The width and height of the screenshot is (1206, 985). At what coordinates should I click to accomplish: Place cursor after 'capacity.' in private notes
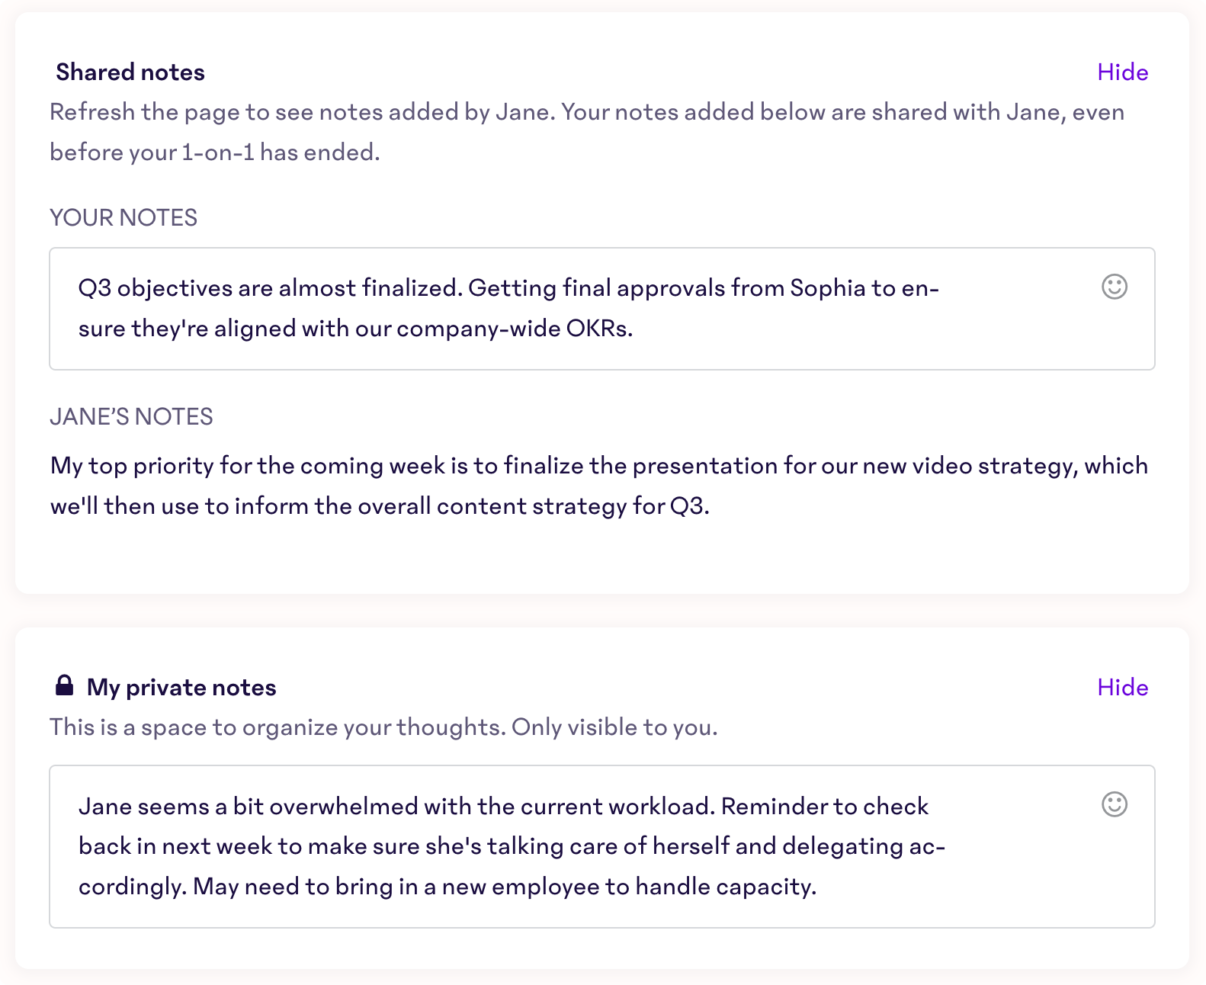pyautogui.click(x=818, y=887)
